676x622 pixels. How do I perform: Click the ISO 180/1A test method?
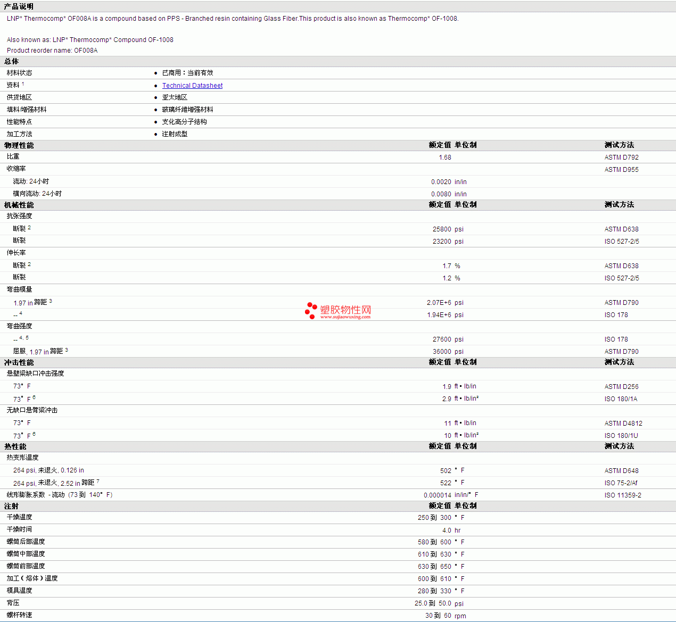pos(621,399)
